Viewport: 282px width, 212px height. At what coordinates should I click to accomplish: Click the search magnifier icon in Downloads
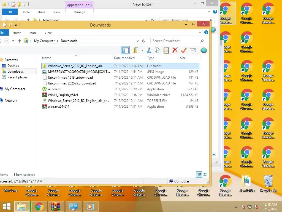click(202, 41)
